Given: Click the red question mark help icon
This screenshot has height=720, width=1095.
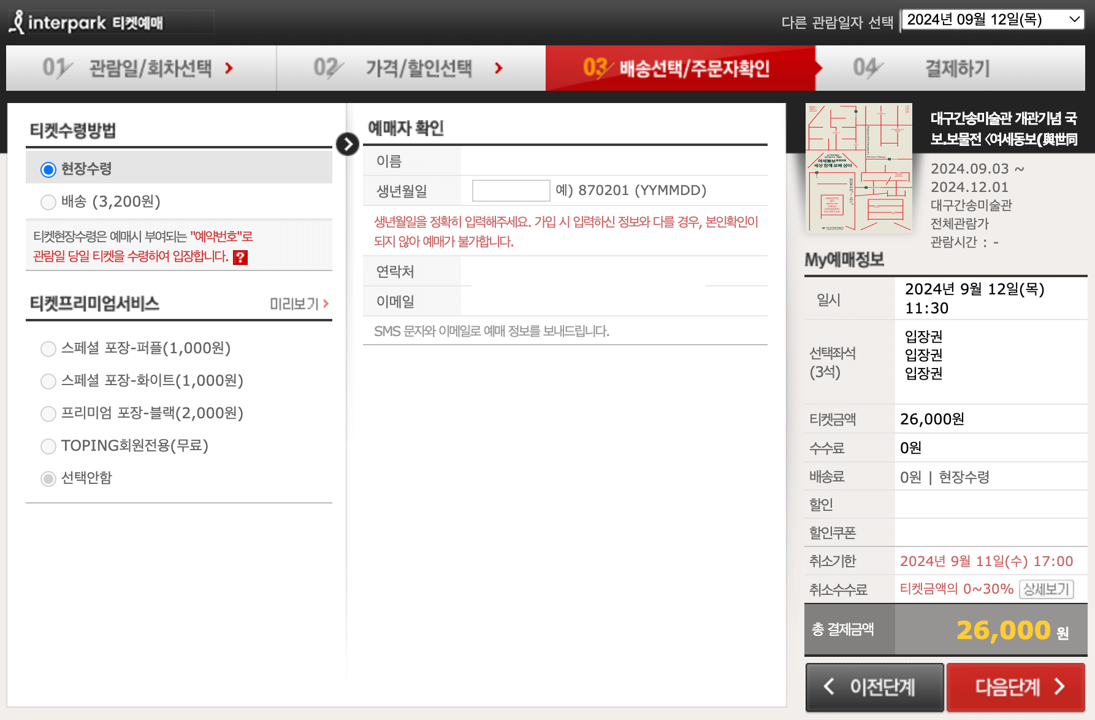Looking at the screenshot, I should (x=239, y=258).
